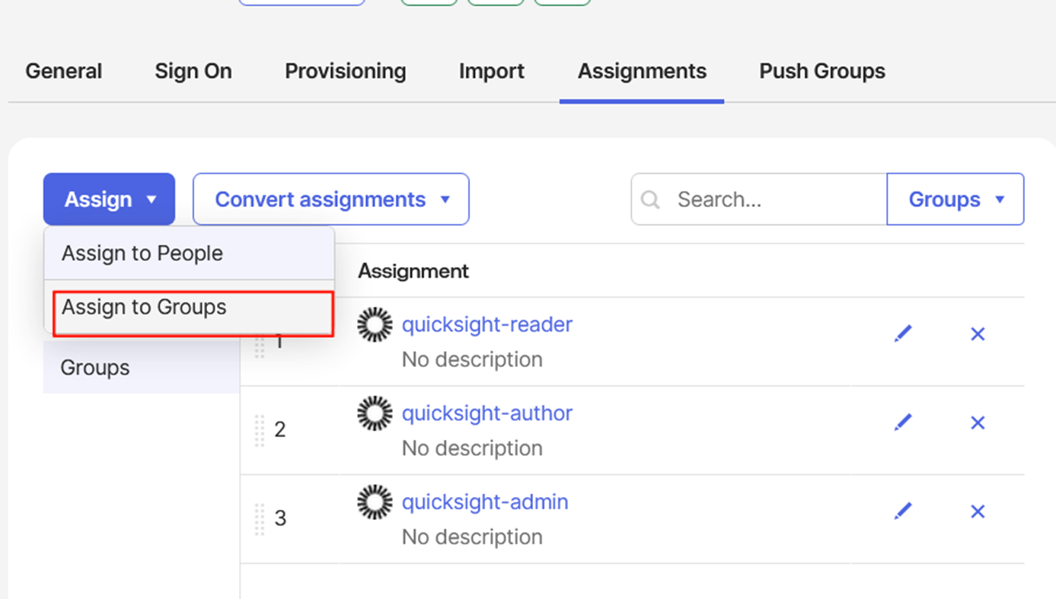Click the quicksight-reader group icon

coord(375,325)
